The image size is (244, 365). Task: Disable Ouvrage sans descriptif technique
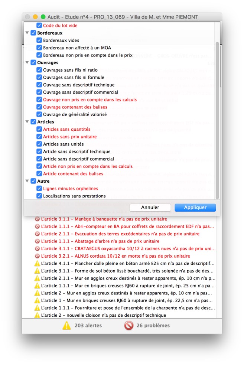(39, 85)
